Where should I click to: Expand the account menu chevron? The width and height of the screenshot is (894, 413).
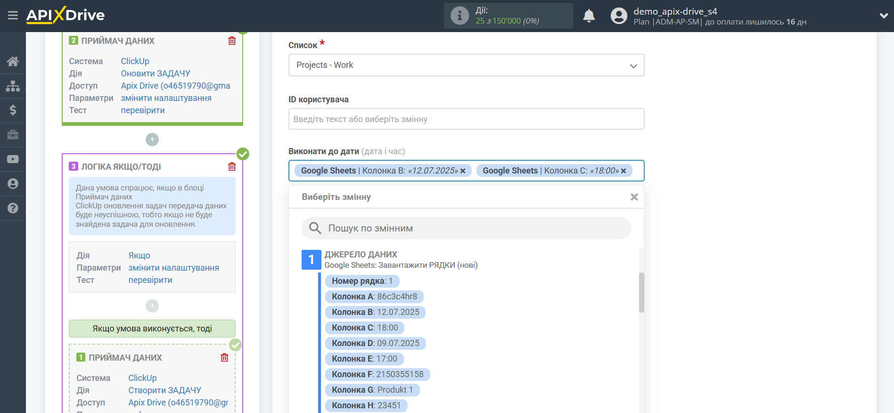(884, 16)
